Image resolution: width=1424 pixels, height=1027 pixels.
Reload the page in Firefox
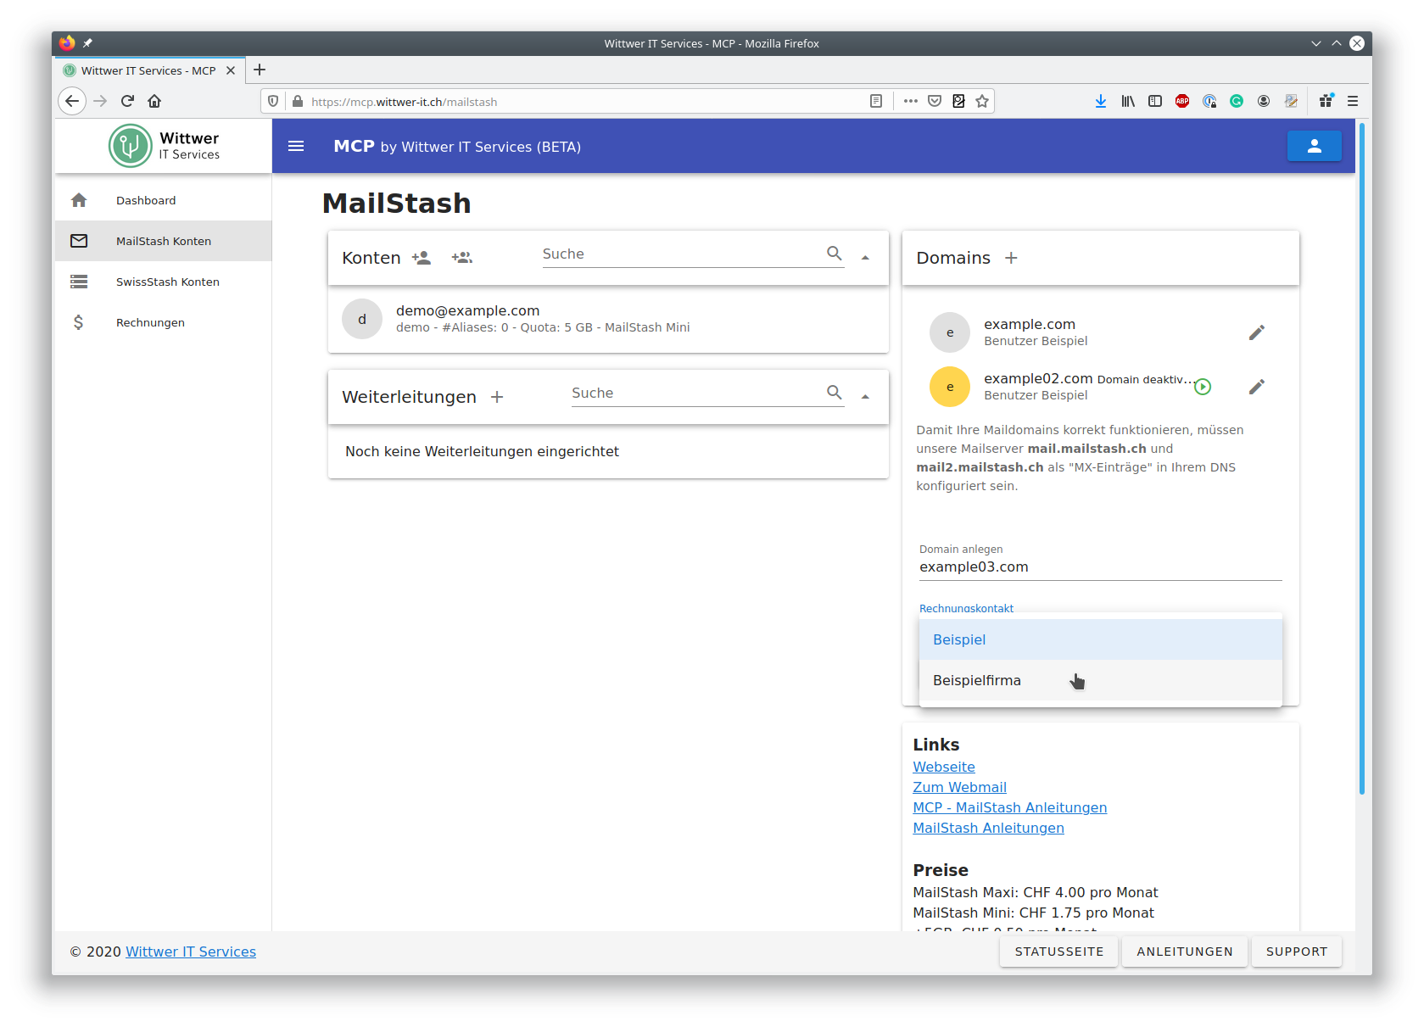pos(127,101)
